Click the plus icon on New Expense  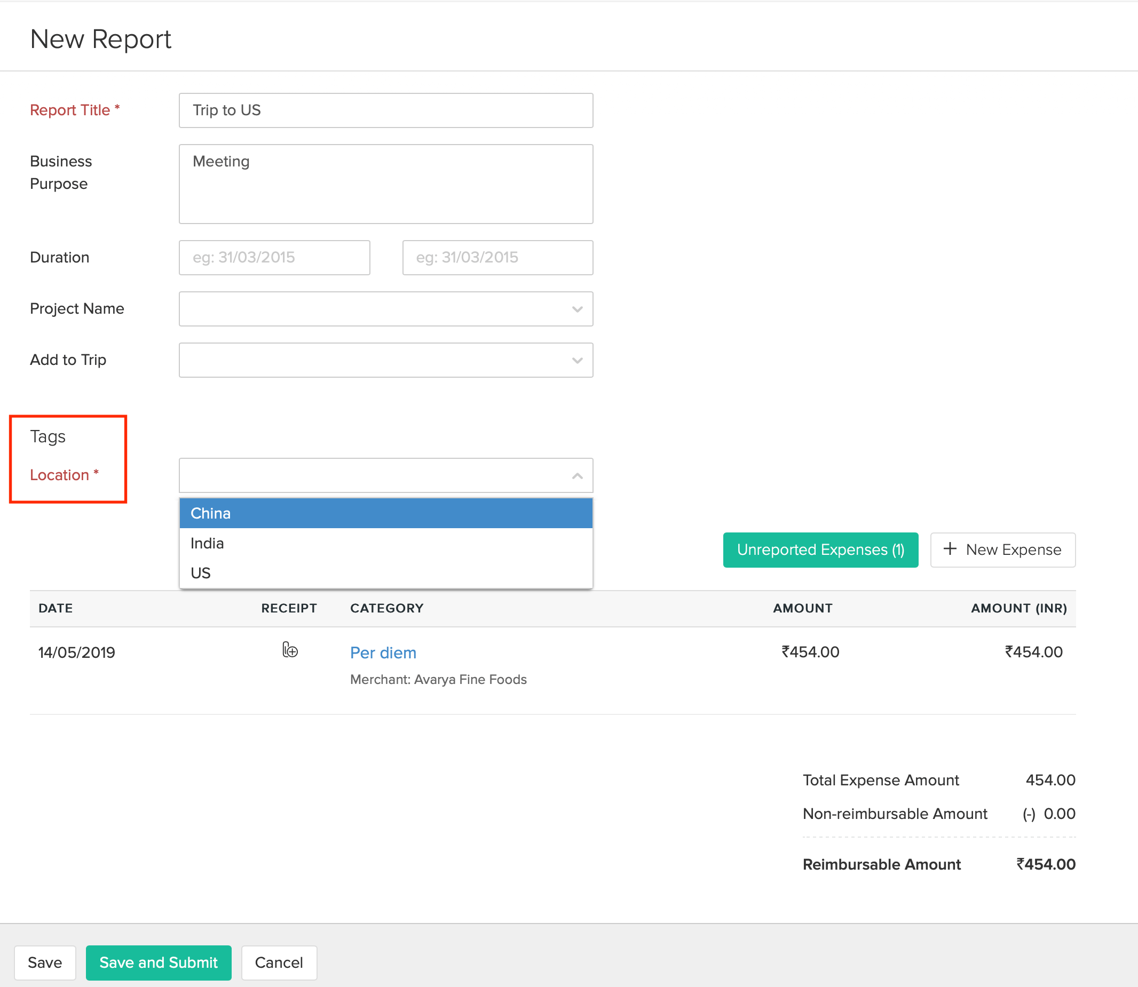950,548
